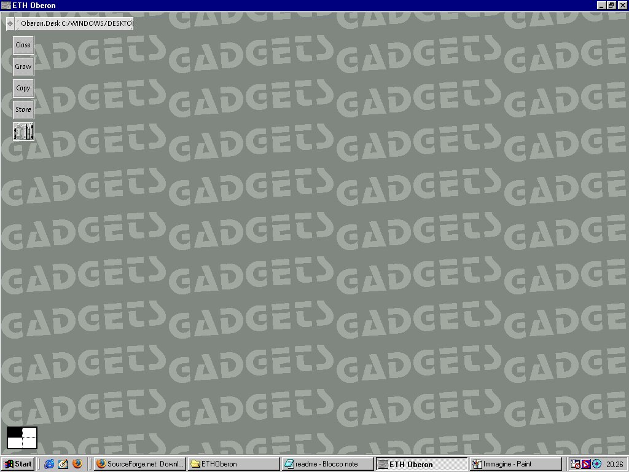Screen dimensions: 629x472
Task: Click the Oberon.Desk name field
Action: pyautogui.click(x=75, y=24)
